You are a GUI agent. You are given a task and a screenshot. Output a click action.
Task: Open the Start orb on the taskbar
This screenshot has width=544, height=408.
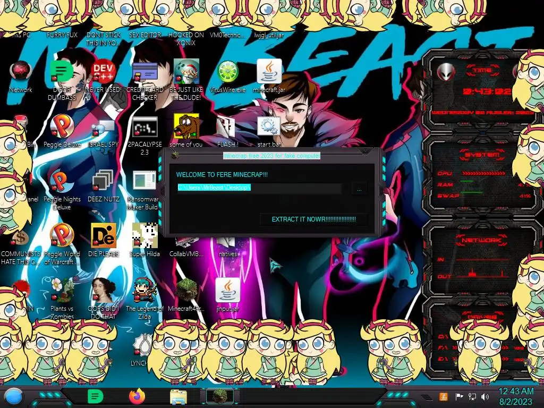[x=14, y=397]
